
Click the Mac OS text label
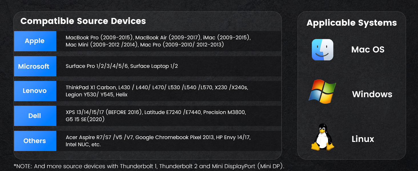click(x=368, y=50)
